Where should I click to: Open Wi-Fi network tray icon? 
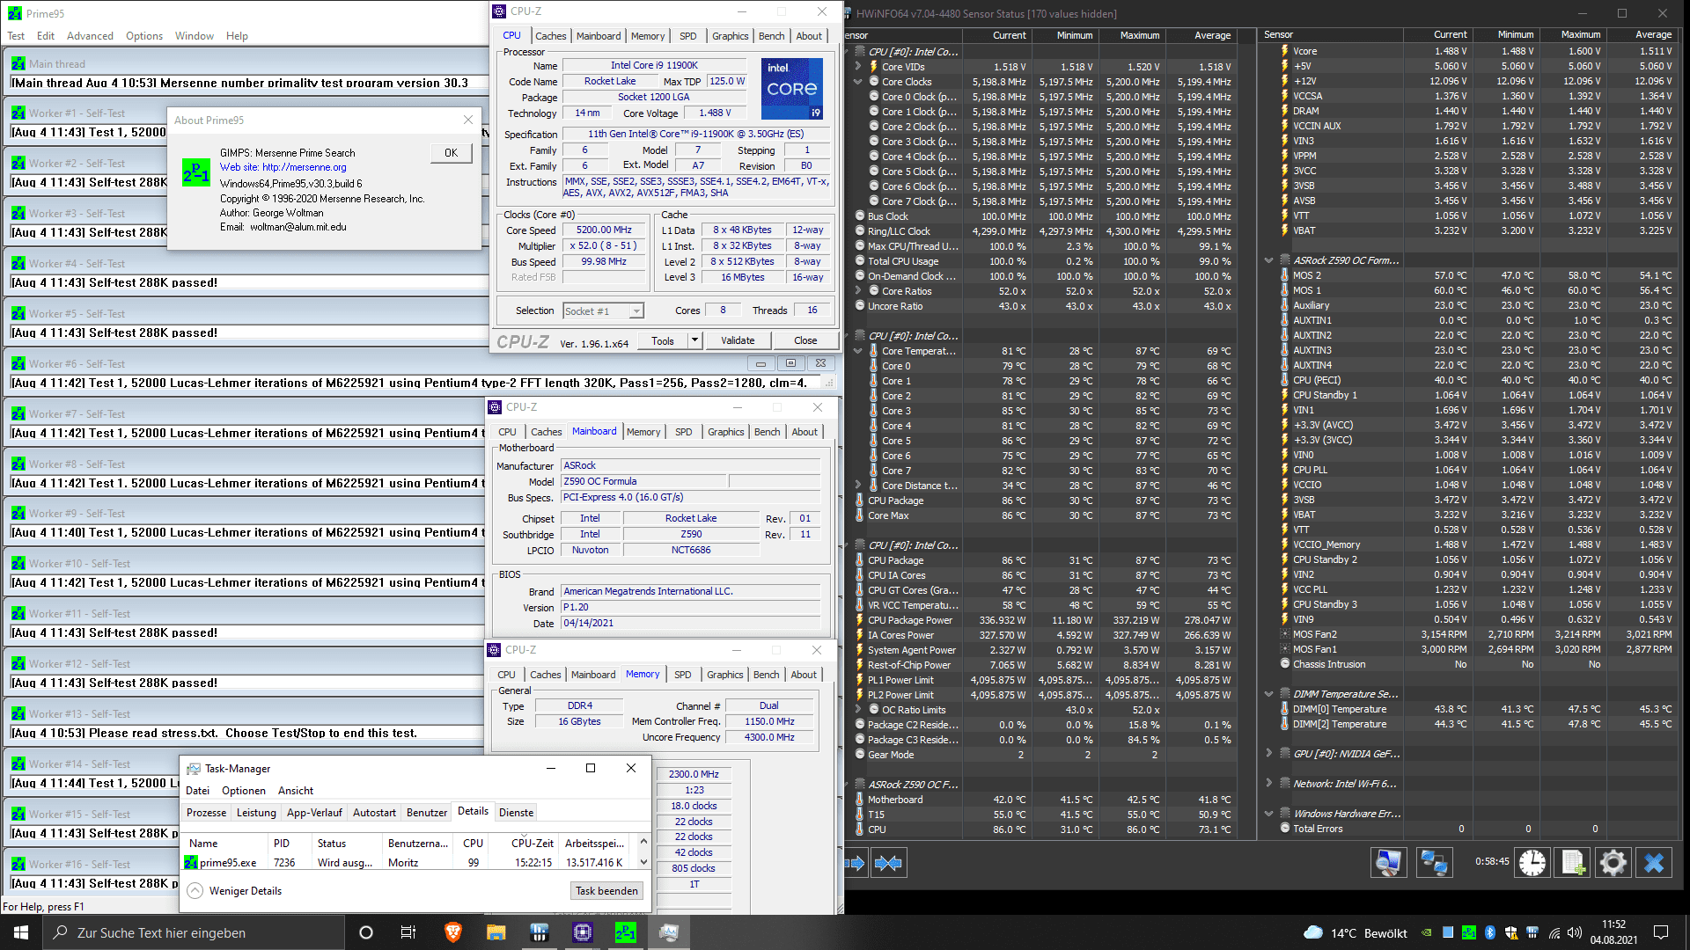1554,932
